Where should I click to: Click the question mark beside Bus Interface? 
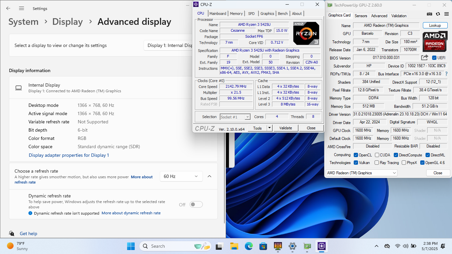point(446,74)
